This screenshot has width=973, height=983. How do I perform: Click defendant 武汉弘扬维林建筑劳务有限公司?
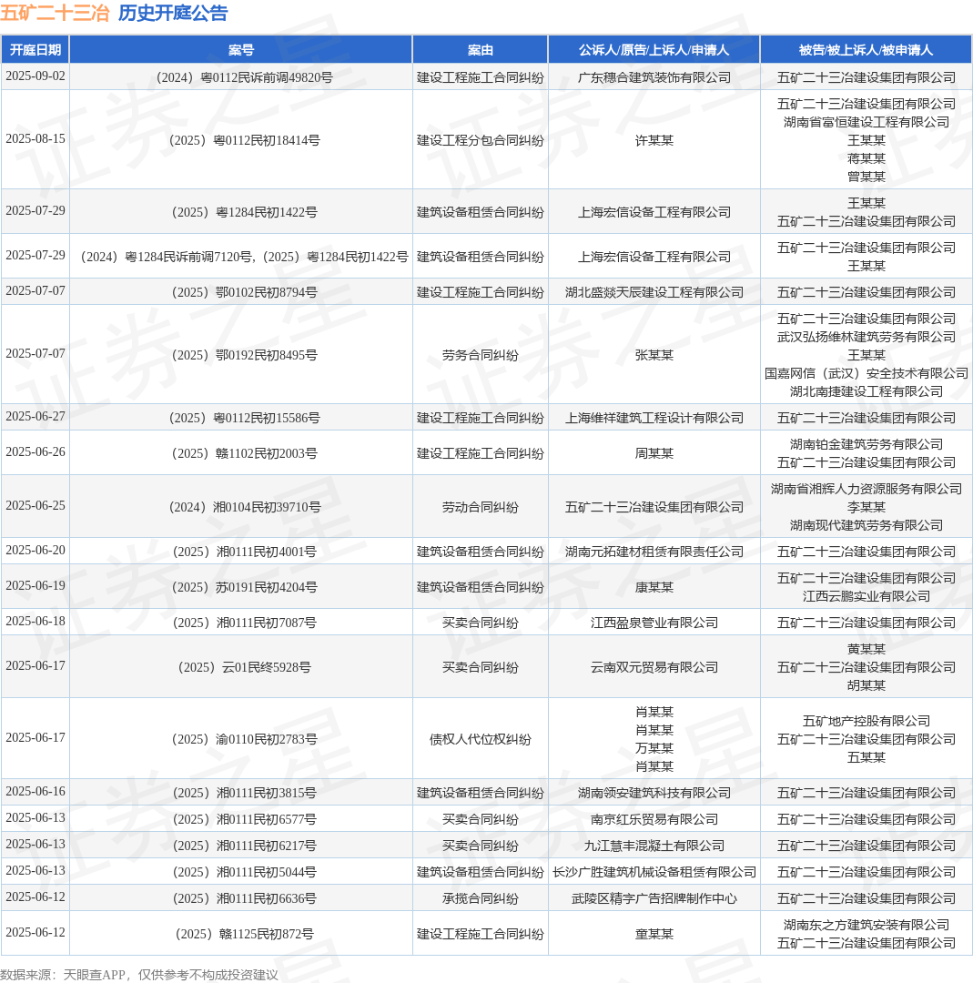click(x=867, y=338)
